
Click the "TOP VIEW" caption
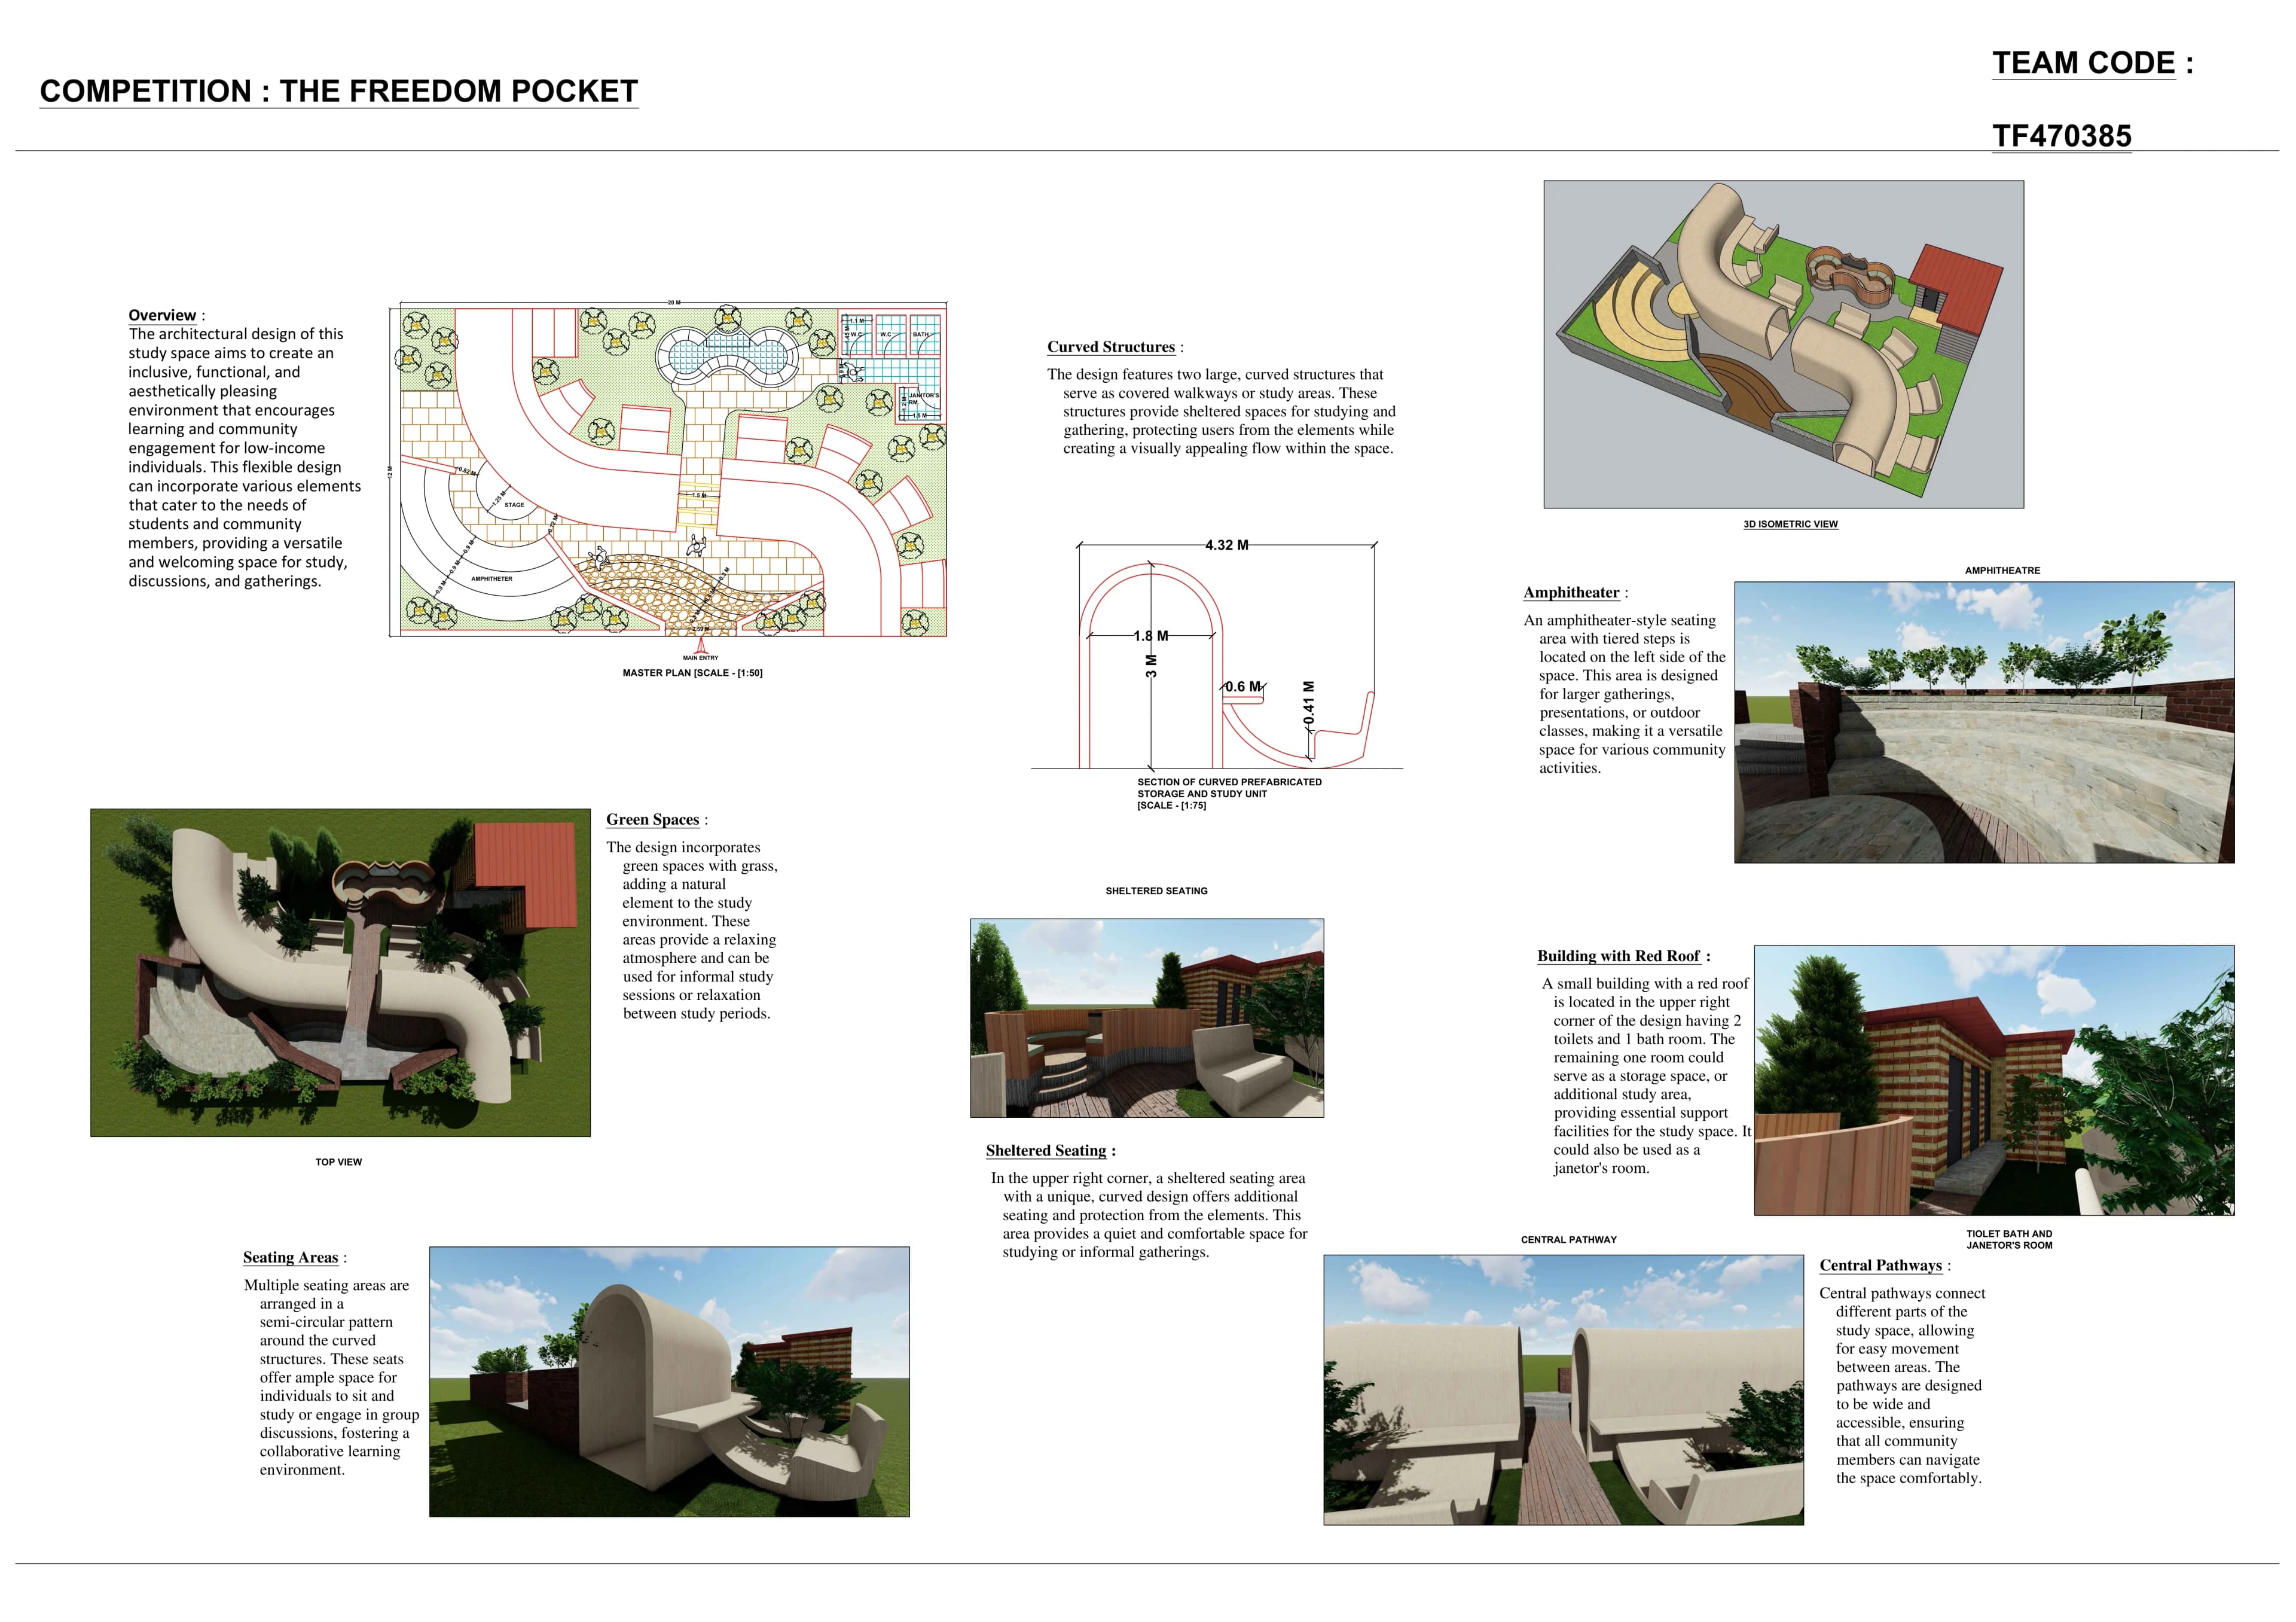(x=339, y=1162)
